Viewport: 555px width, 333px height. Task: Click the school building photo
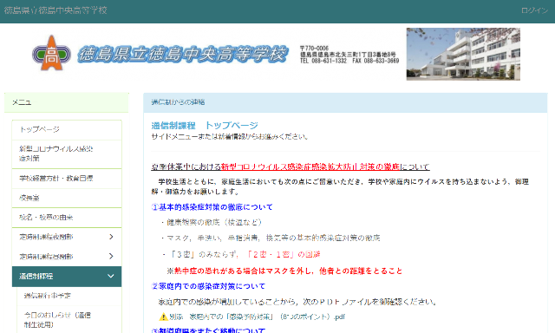coord(463,54)
